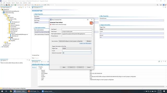Open the Window menu
167x93 pixels.
click(25, 3)
